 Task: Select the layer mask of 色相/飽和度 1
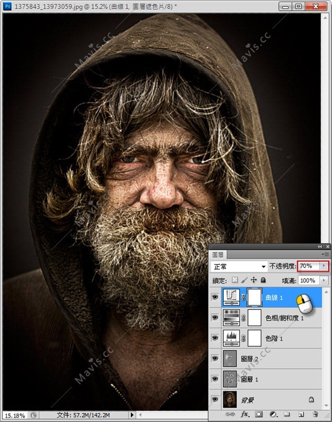tap(254, 317)
